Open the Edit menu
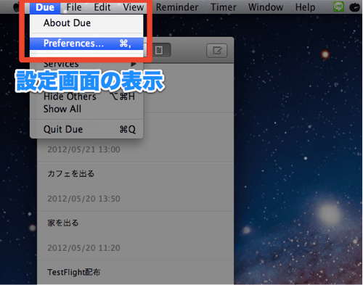363x285 pixels. click(x=102, y=7)
